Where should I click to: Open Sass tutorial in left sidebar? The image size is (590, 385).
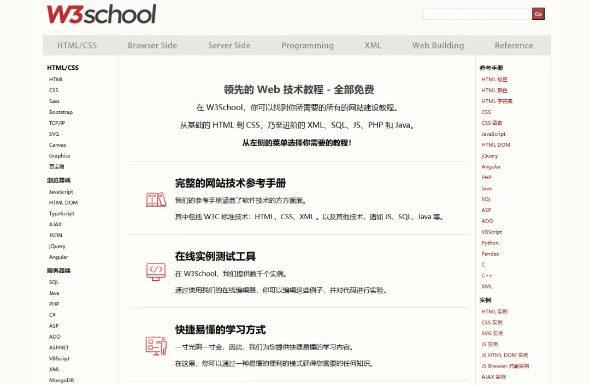tap(54, 101)
